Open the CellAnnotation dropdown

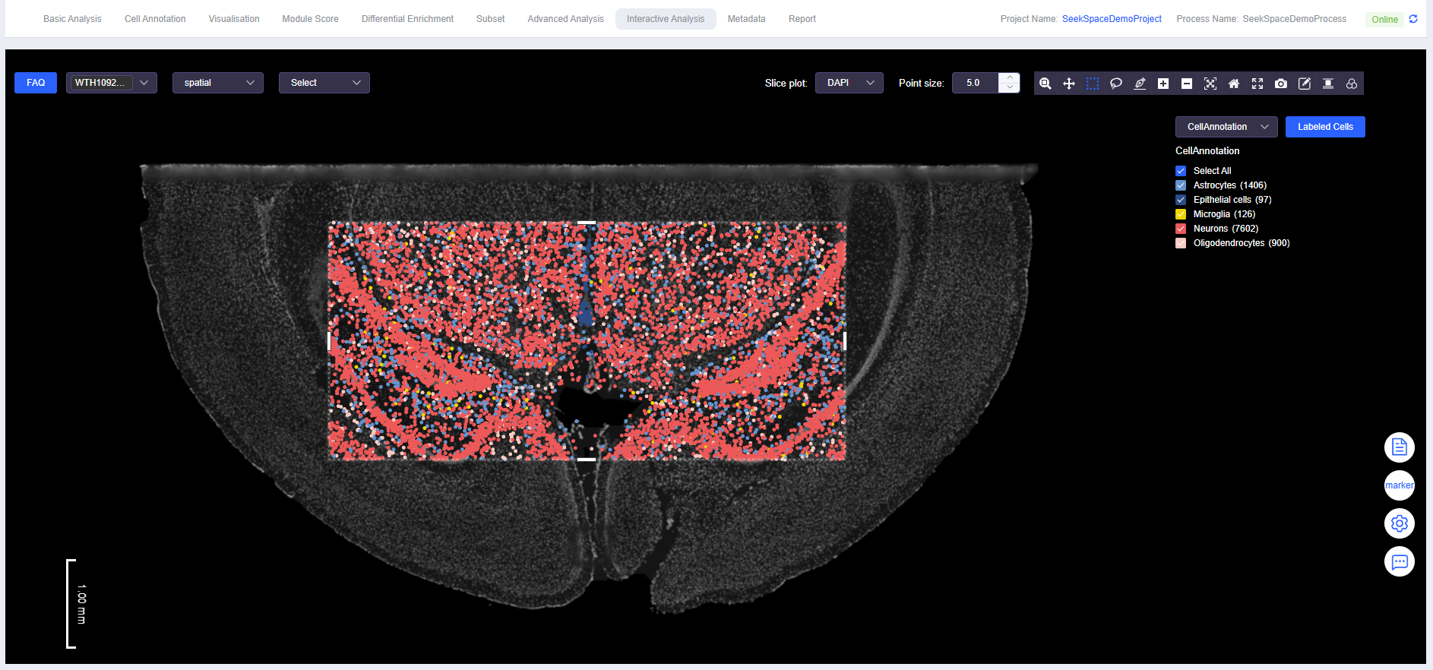coord(1226,127)
